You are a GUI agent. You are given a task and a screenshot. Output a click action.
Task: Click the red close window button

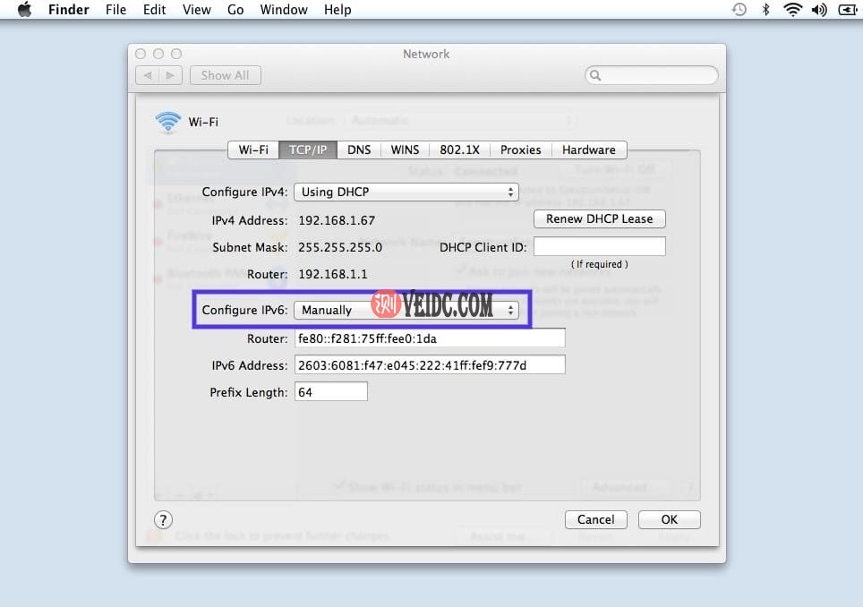(x=141, y=54)
